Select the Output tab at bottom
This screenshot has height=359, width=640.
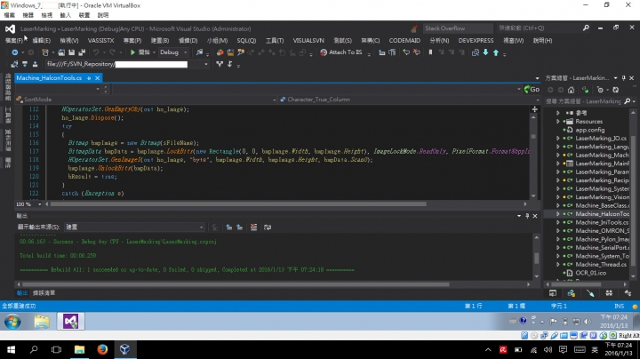click(x=22, y=293)
